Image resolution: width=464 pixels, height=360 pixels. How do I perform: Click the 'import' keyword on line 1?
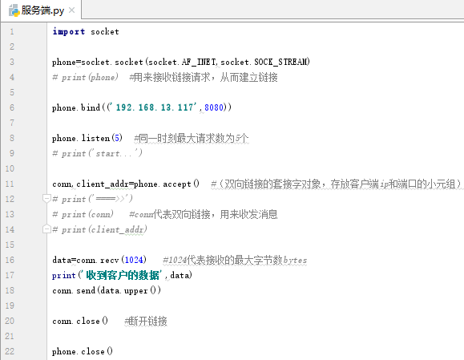(x=69, y=31)
